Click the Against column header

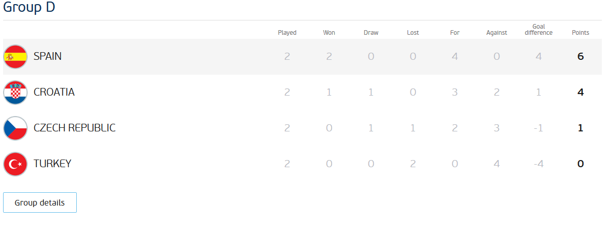[x=496, y=33]
